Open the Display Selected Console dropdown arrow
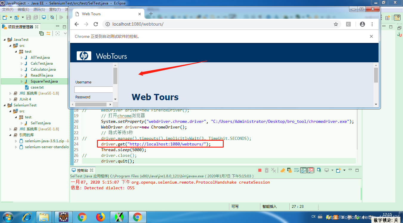The height and width of the screenshot is (223, 403). [332, 170]
